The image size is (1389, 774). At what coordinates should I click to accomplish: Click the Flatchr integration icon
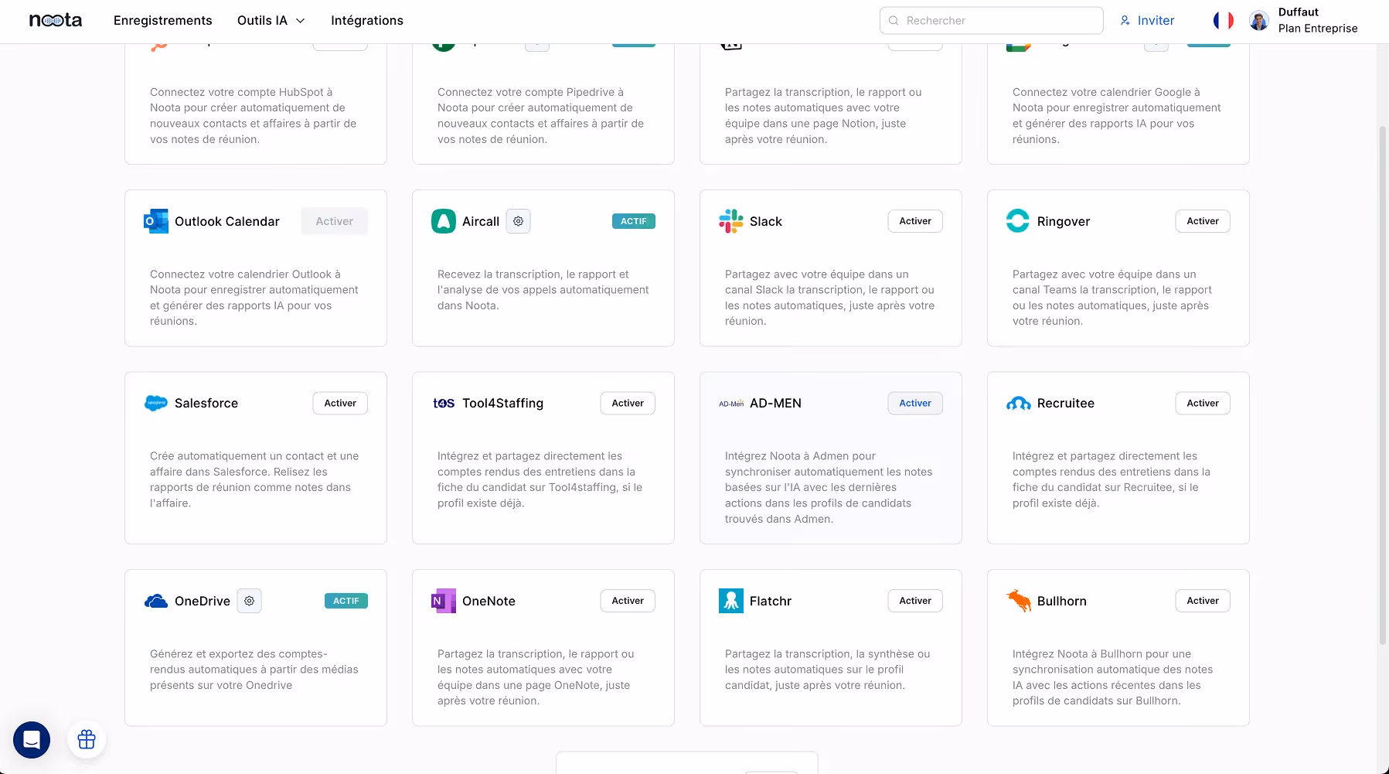pos(730,601)
